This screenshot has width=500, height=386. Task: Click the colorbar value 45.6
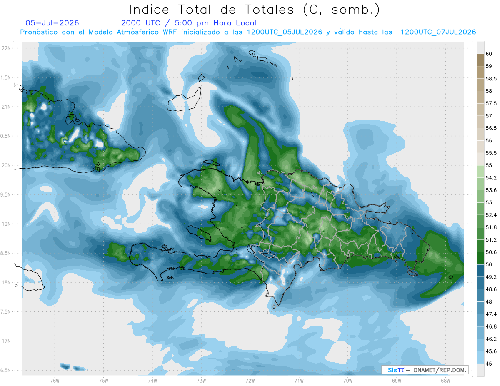coord(491,351)
